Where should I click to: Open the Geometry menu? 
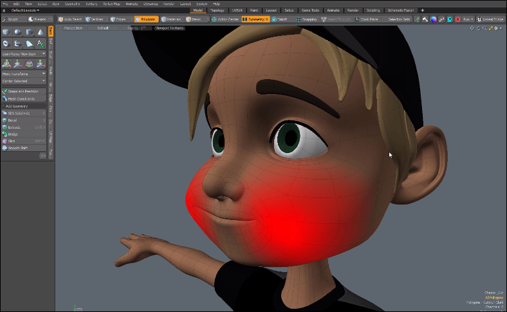[73, 3]
